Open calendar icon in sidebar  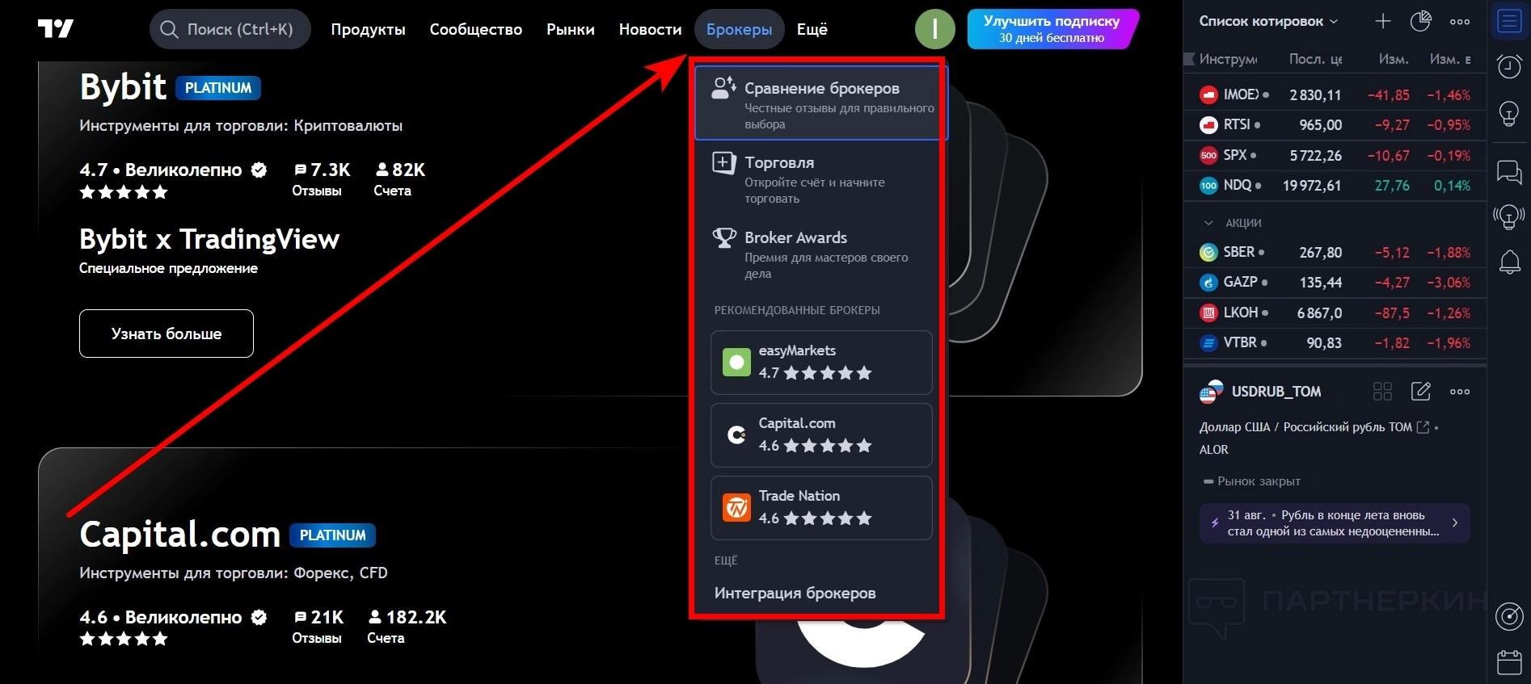[1509, 662]
